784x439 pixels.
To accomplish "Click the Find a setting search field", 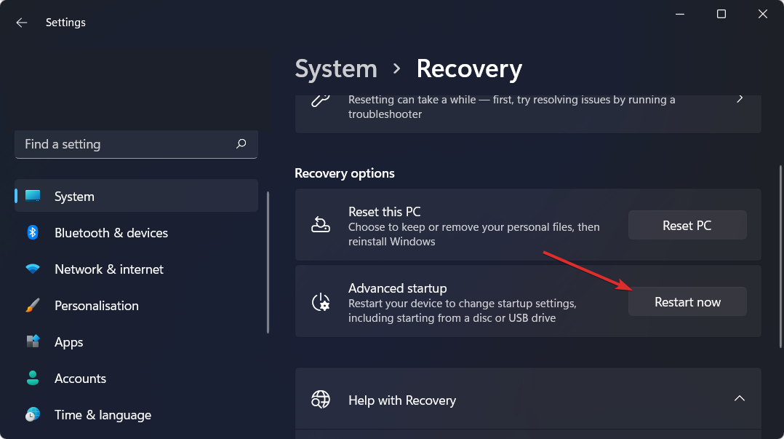I will click(124, 144).
